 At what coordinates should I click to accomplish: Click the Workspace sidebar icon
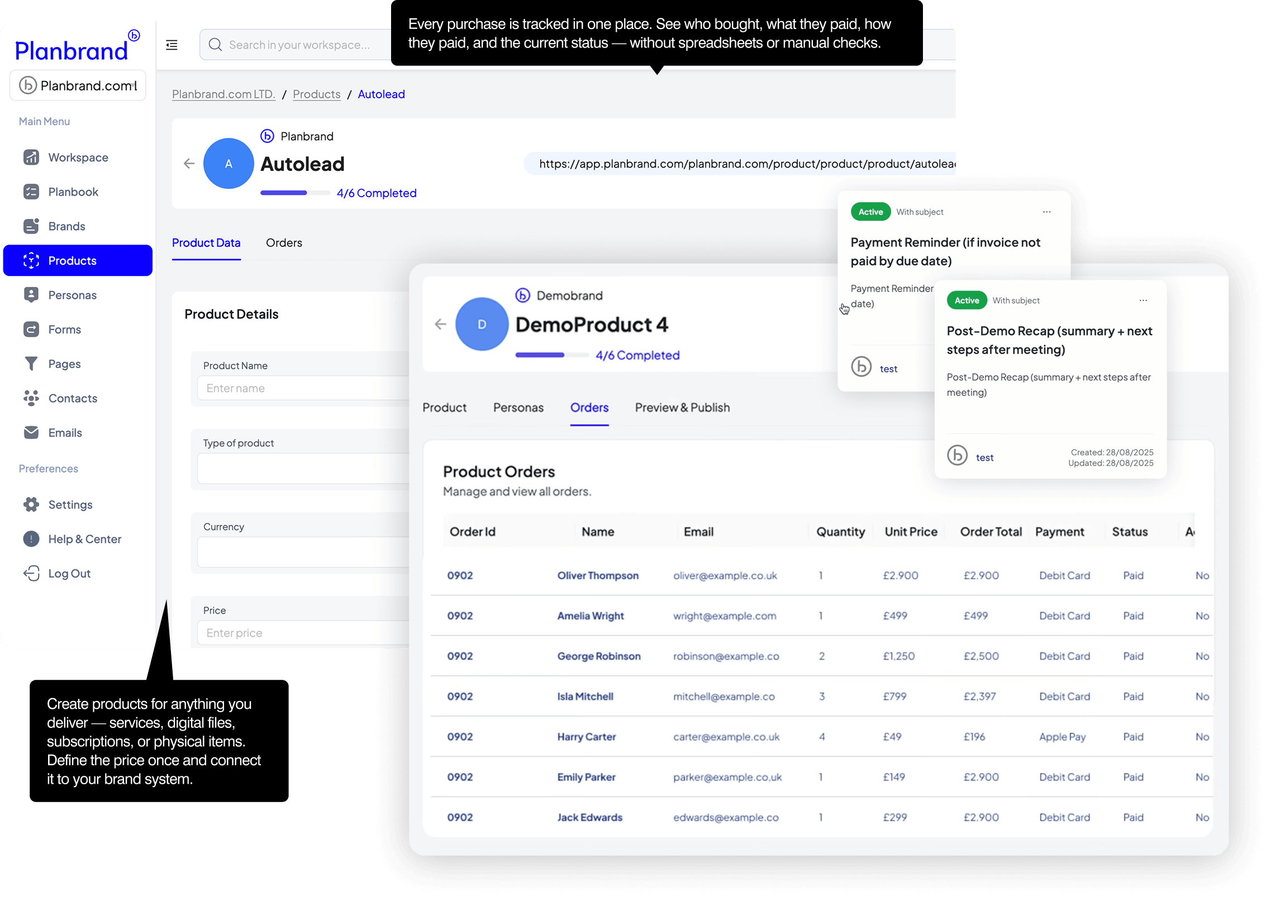pyautogui.click(x=31, y=158)
